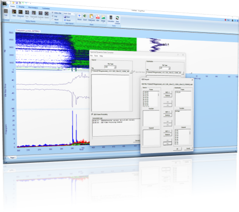Export the plot to Word

click(x=79, y=16)
